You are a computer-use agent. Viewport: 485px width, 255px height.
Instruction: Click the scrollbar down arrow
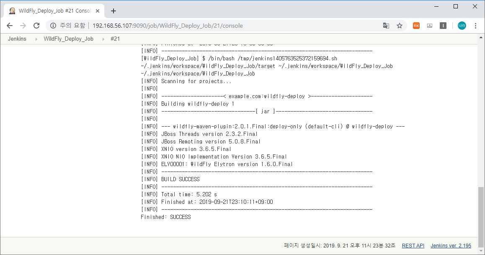[x=481, y=251]
